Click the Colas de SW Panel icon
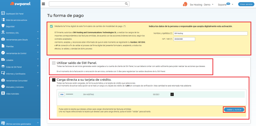Image resolution: width=256 pixels, height=126 pixels. [3, 66]
